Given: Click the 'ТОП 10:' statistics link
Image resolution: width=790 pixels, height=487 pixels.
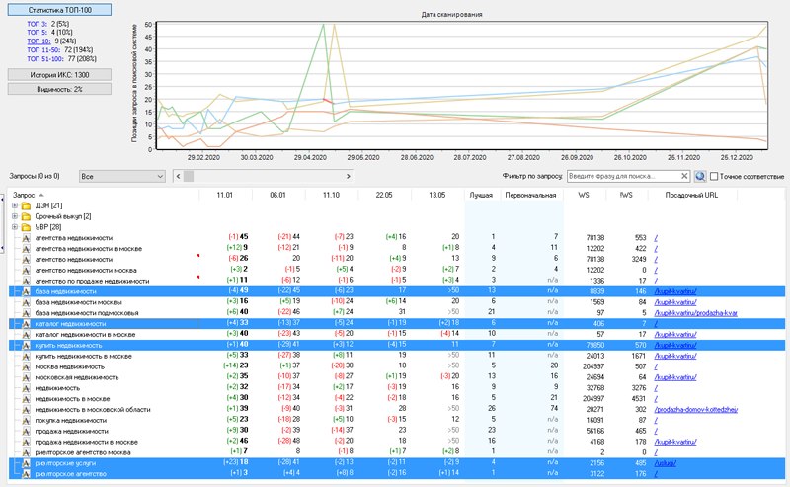Looking at the screenshot, I should point(39,41).
